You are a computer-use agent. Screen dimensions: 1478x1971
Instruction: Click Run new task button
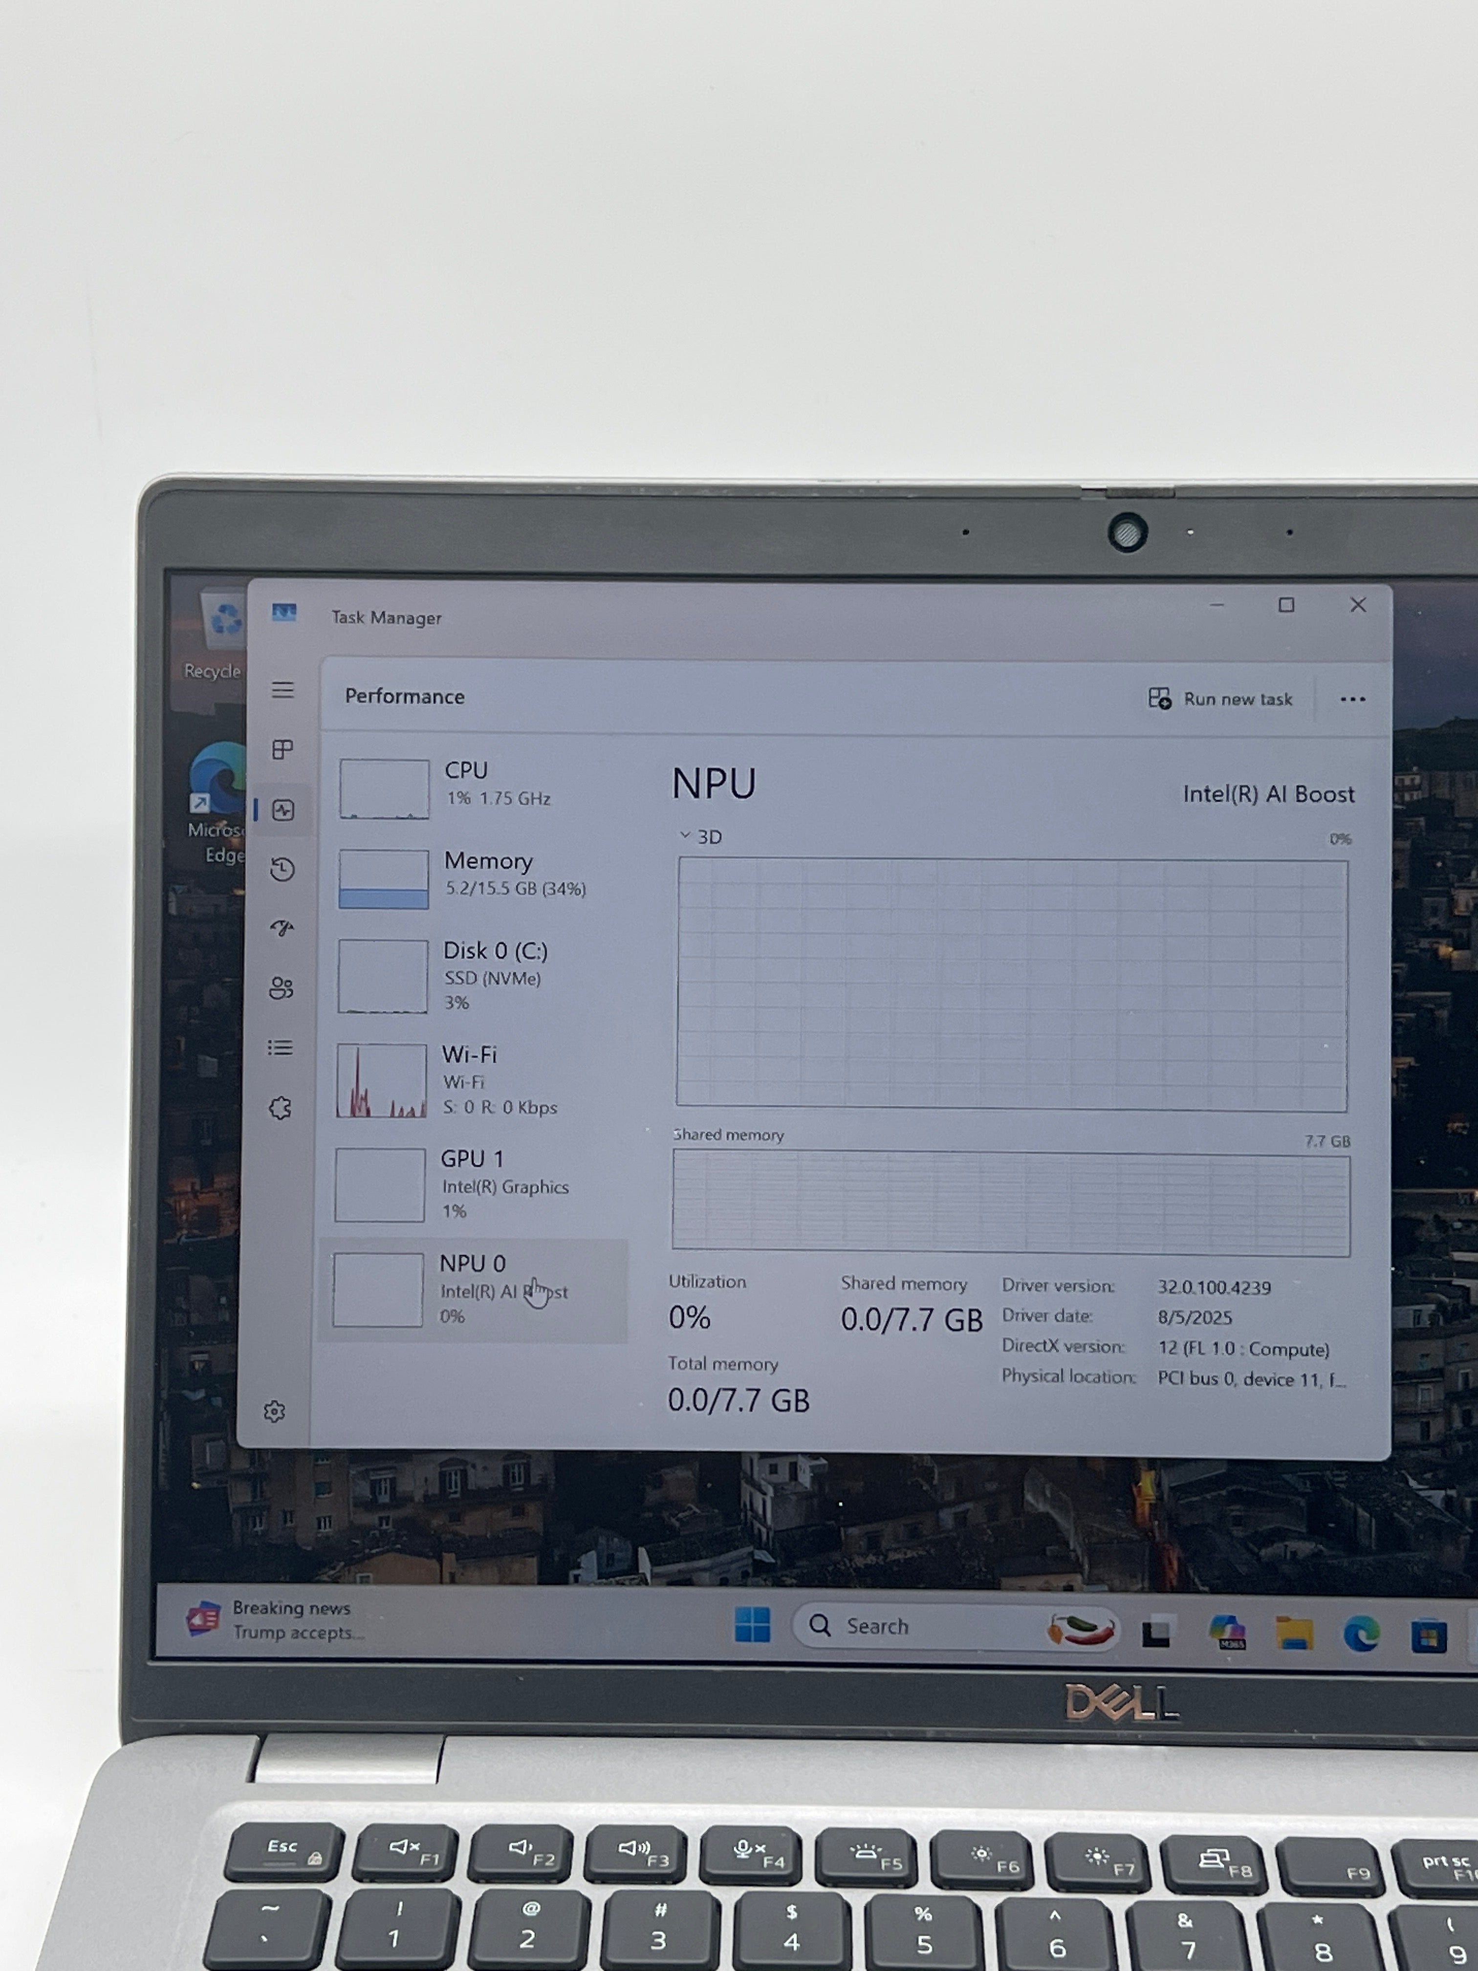1220,699
